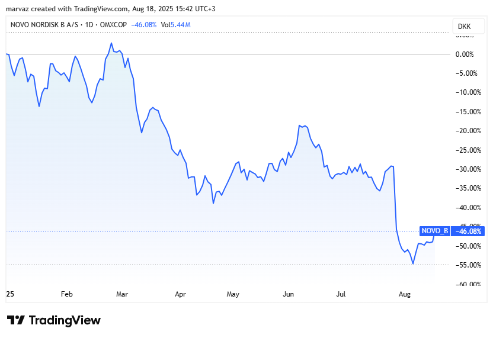Click the TradingView logo icon

16,320
